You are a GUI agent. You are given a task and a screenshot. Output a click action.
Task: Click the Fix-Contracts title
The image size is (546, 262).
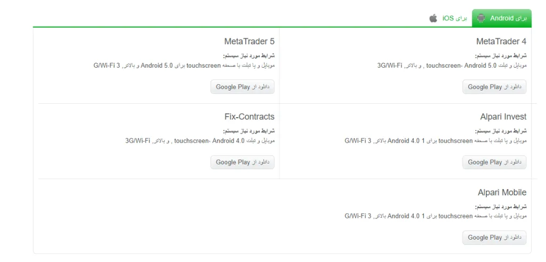pos(249,117)
